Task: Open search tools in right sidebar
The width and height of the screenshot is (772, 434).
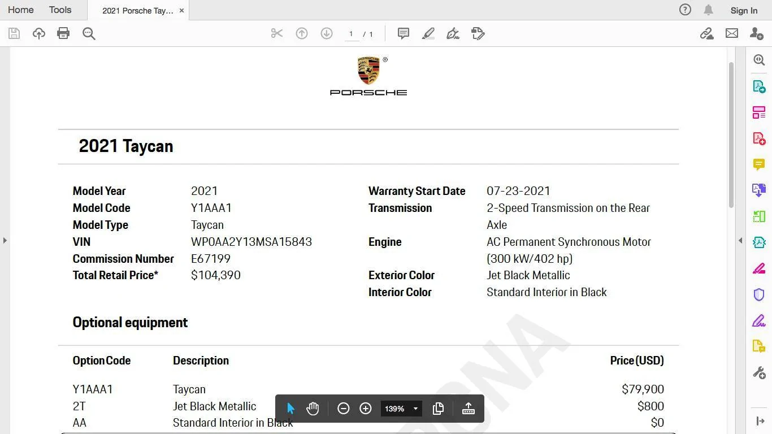Action: click(759, 60)
